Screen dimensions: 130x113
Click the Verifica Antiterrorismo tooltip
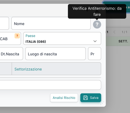point(97,11)
